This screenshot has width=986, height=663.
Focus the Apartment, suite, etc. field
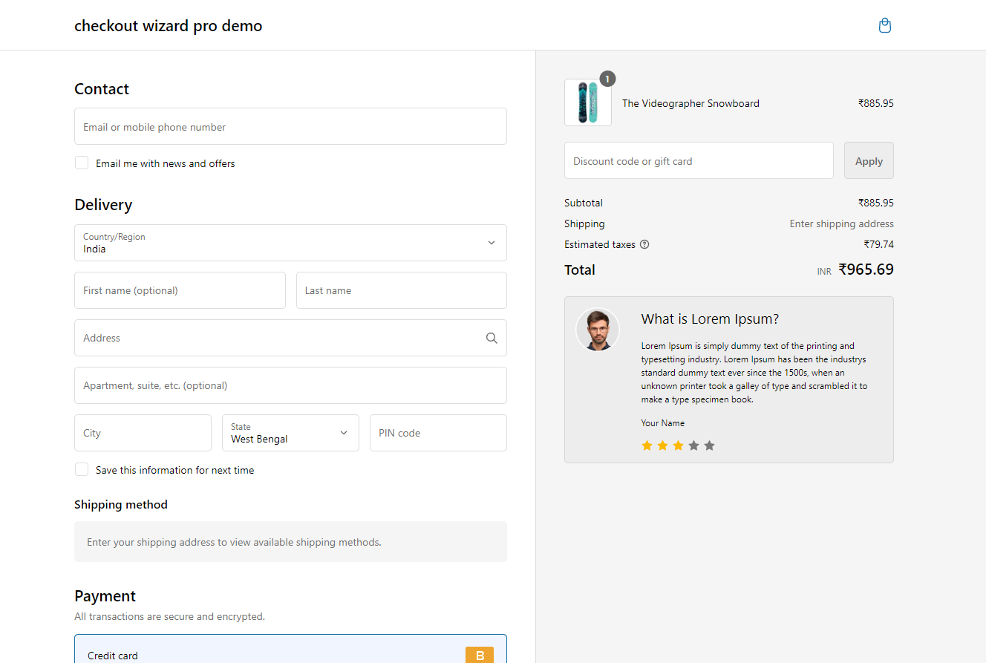[x=290, y=385]
